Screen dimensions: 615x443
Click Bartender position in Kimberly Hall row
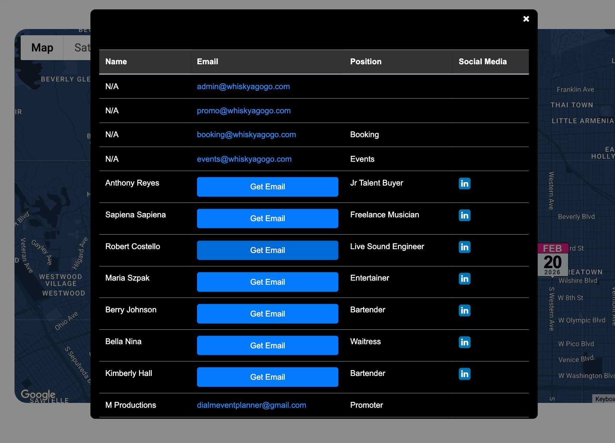click(x=368, y=373)
